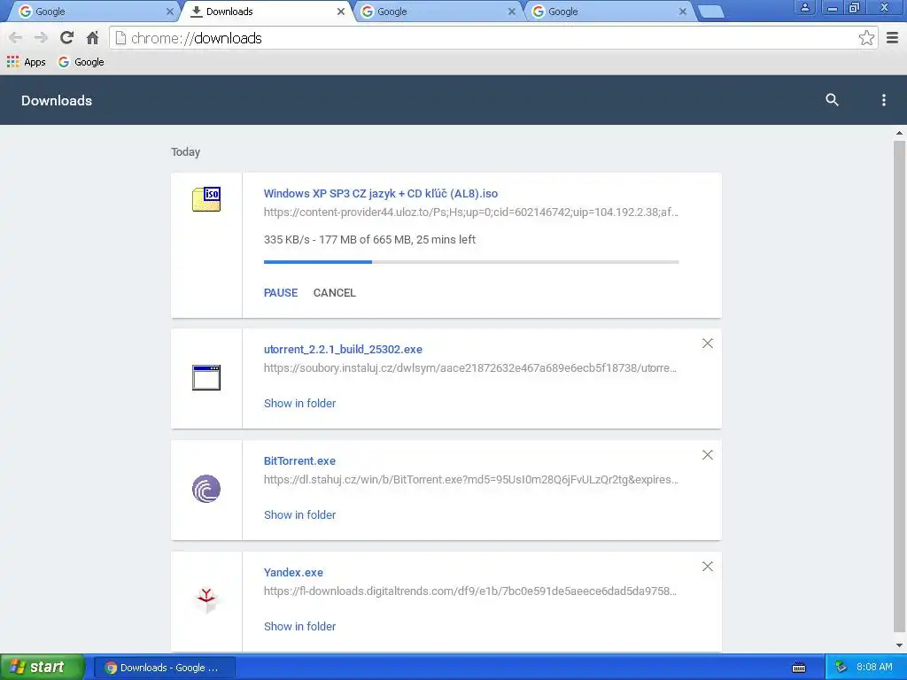Reload the downloads page
907x680 pixels.
pyautogui.click(x=66, y=38)
